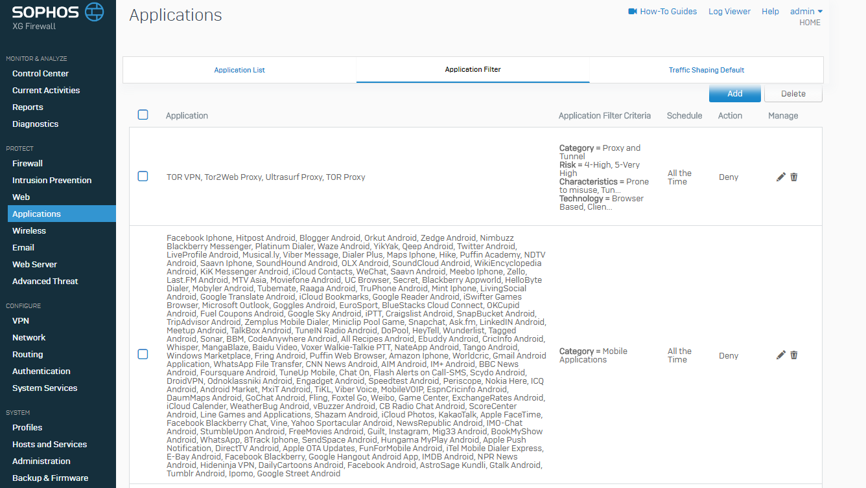
Task: Open Intrusion Prevention page
Action: tap(52, 181)
